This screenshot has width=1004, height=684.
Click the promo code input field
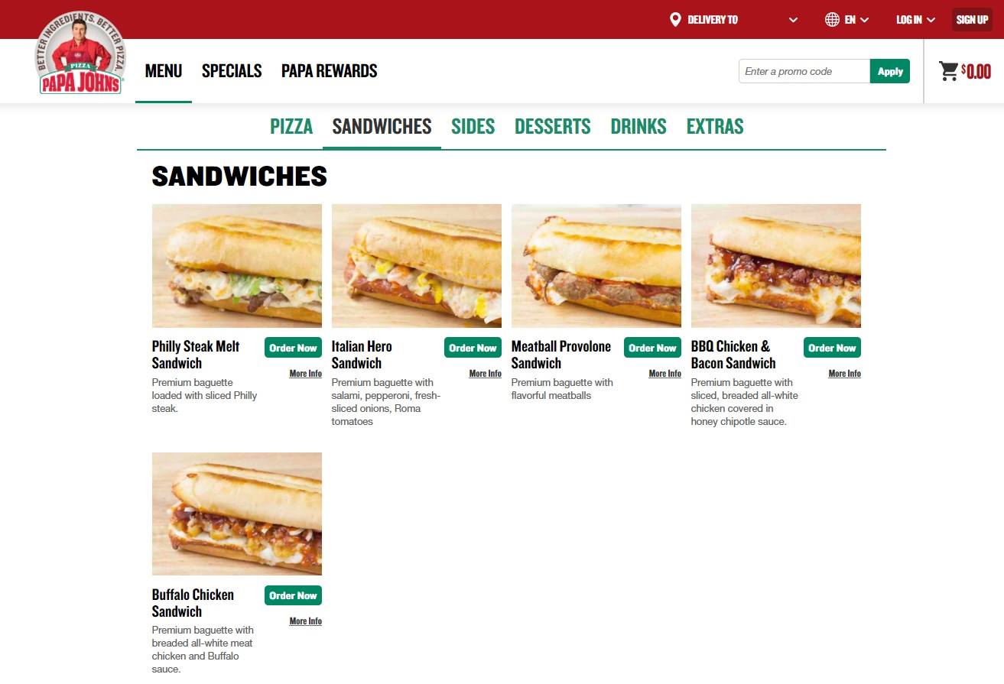point(804,71)
